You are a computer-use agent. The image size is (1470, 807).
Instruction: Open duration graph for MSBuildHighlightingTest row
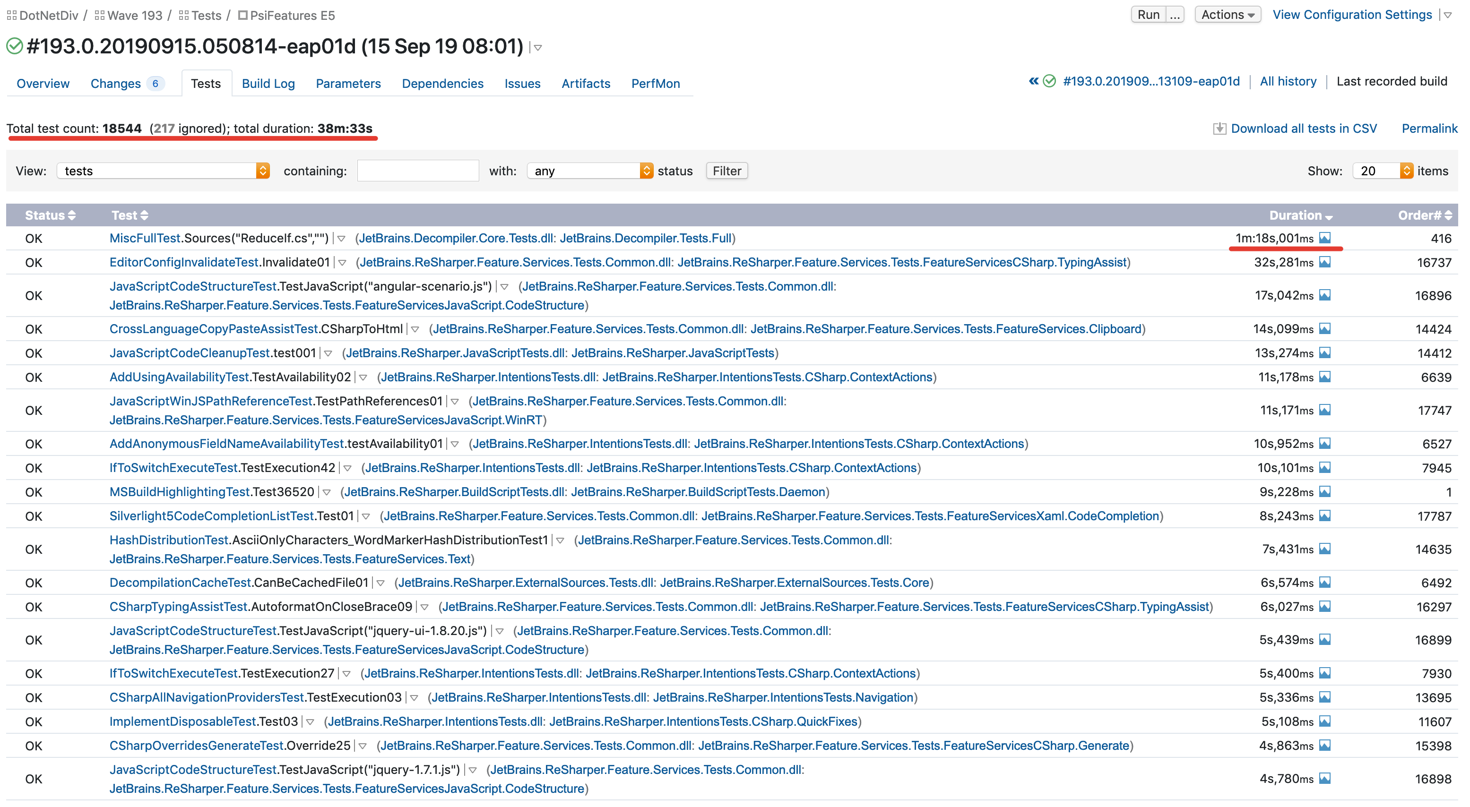coord(1324,491)
